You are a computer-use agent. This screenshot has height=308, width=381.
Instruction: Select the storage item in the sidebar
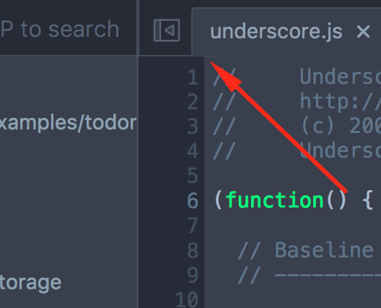tap(30, 283)
